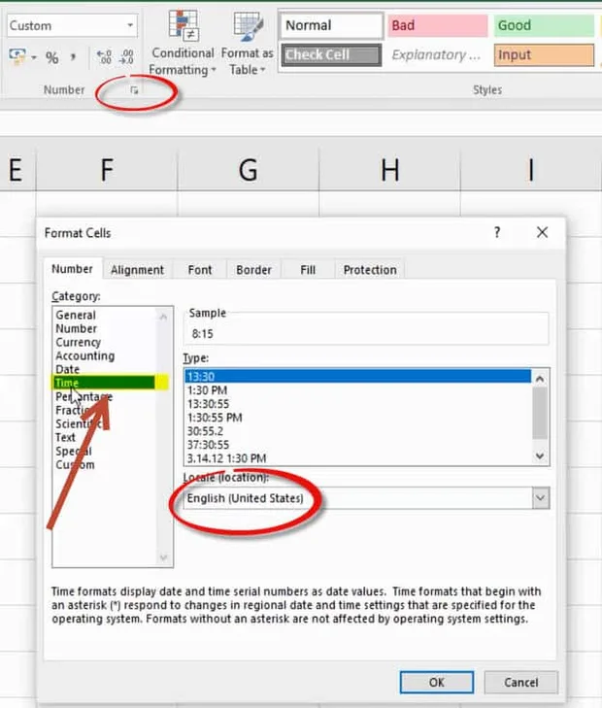The image size is (602, 708).
Task: Click the Increase Decimal icon
Action: (104, 57)
